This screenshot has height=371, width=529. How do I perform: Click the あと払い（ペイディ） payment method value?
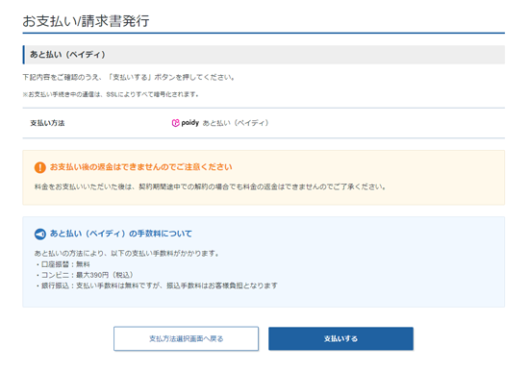(x=236, y=123)
